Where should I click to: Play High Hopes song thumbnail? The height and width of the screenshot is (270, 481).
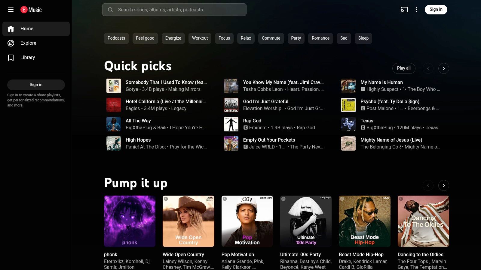(x=114, y=143)
